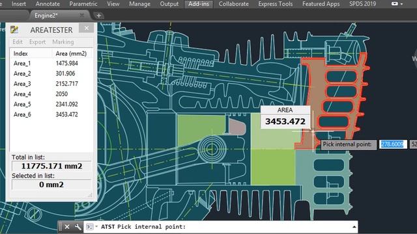417x234 pixels.
Task: Open the Manage ribbon tab
Action: 139,4
